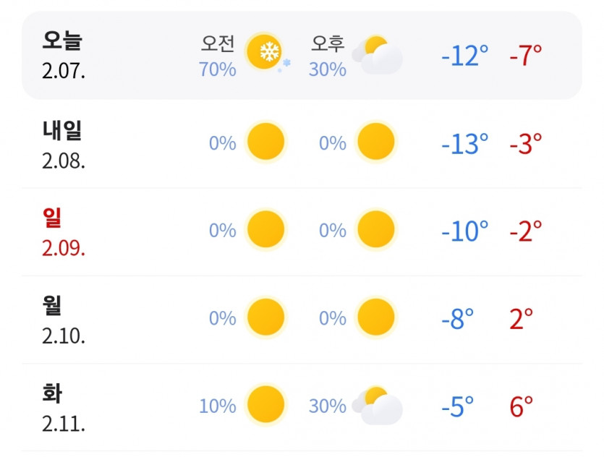Select the 오늘 2.07 forecast row
Screen dimensions: 604x457
(x=302, y=56)
